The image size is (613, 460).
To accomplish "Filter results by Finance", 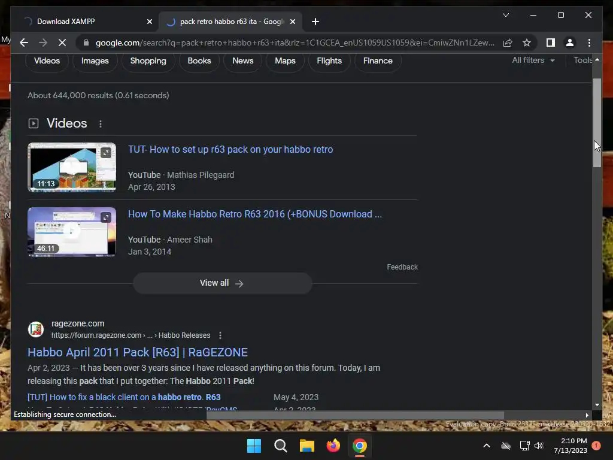I will [x=378, y=60].
